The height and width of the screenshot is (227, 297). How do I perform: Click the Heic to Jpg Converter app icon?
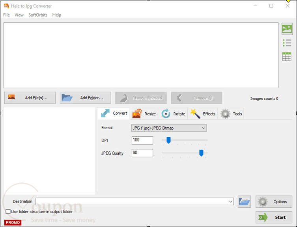click(6, 6)
